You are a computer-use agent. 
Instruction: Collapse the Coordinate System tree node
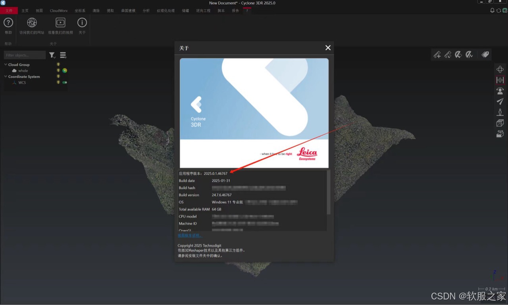tap(6, 76)
